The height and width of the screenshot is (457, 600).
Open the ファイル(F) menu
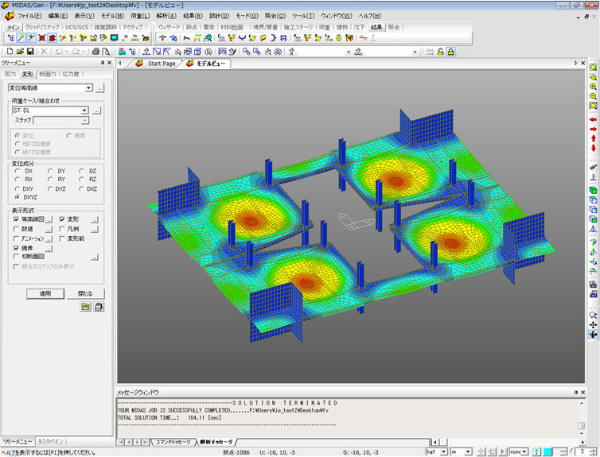click(29, 16)
